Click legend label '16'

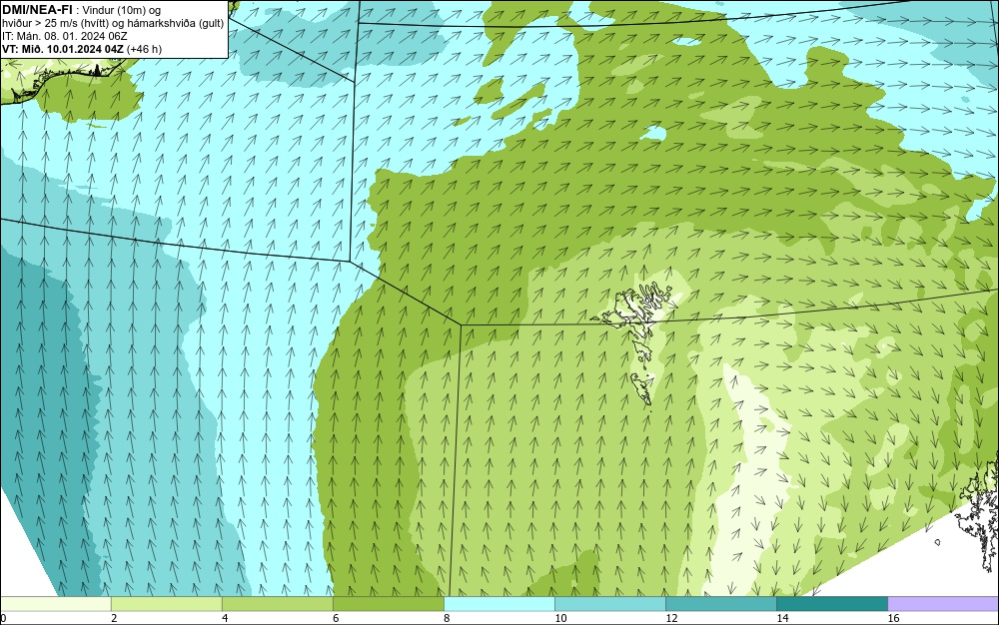893,618
